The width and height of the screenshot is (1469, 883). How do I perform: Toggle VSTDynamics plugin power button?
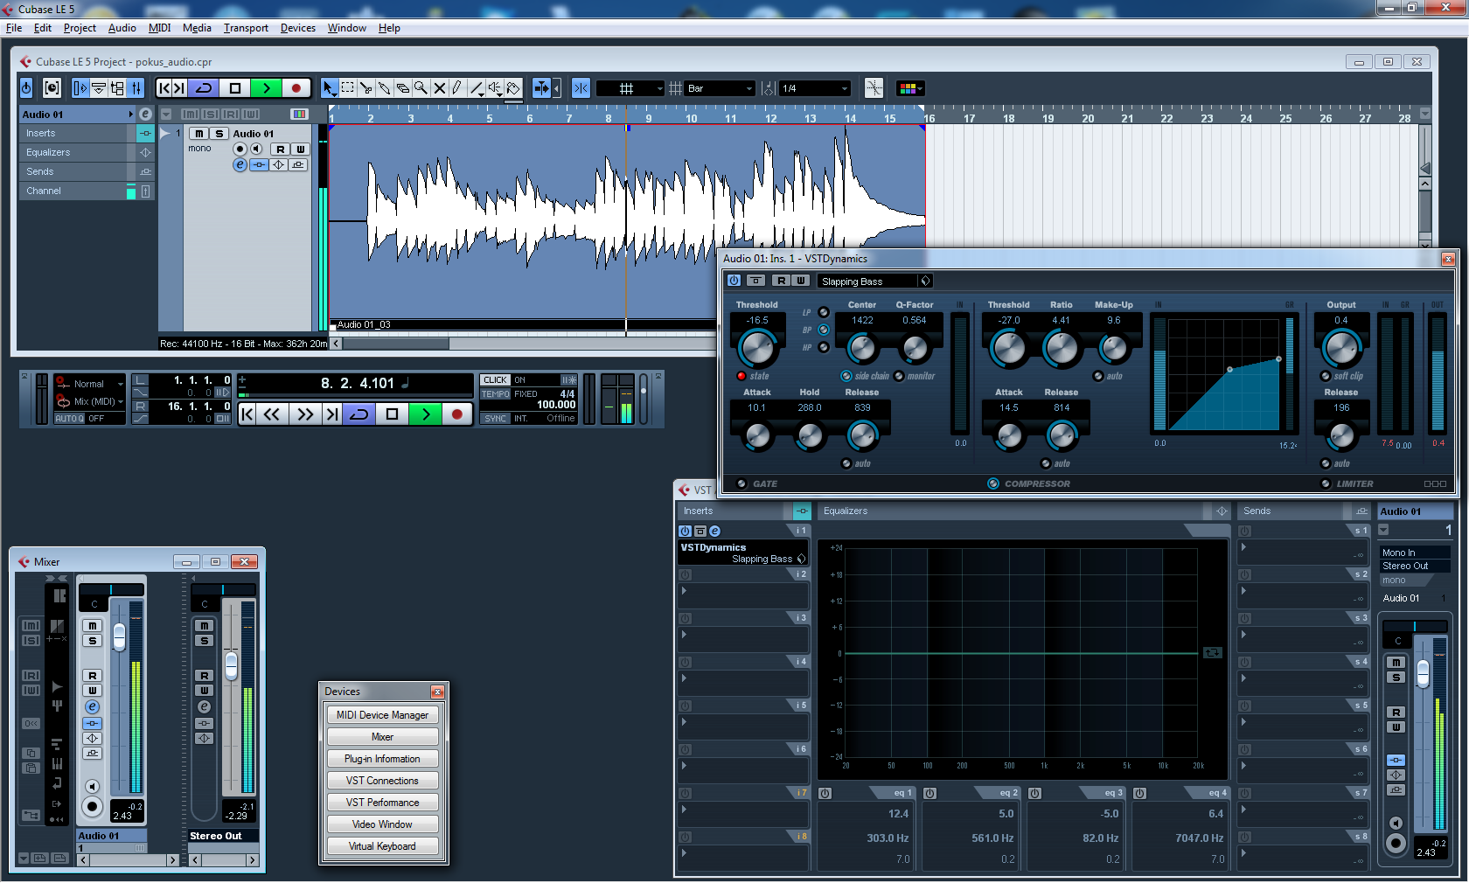pyautogui.click(x=734, y=281)
